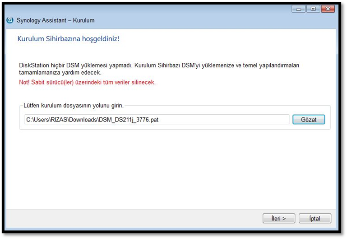Click the red 'Not! Sabit sürücü' warning

(x=87, y=83)
